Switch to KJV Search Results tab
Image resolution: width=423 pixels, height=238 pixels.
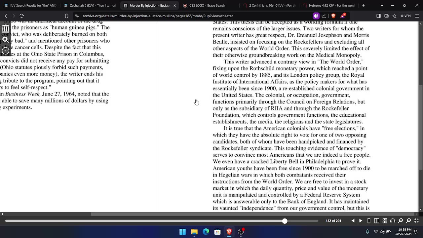click(30, 5)
